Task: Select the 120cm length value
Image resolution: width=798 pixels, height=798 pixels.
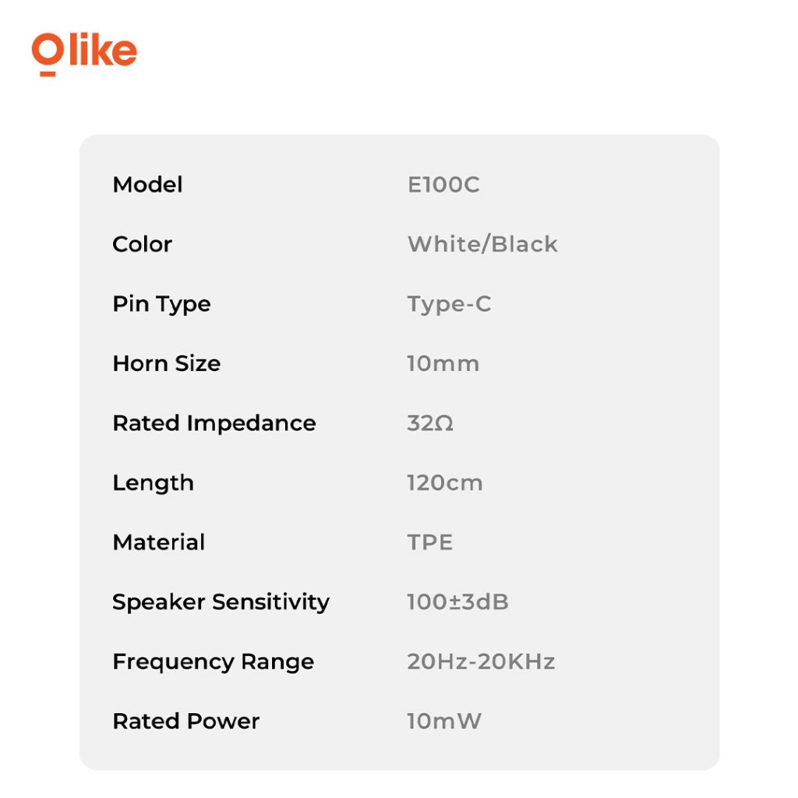Action: [444, 482]
